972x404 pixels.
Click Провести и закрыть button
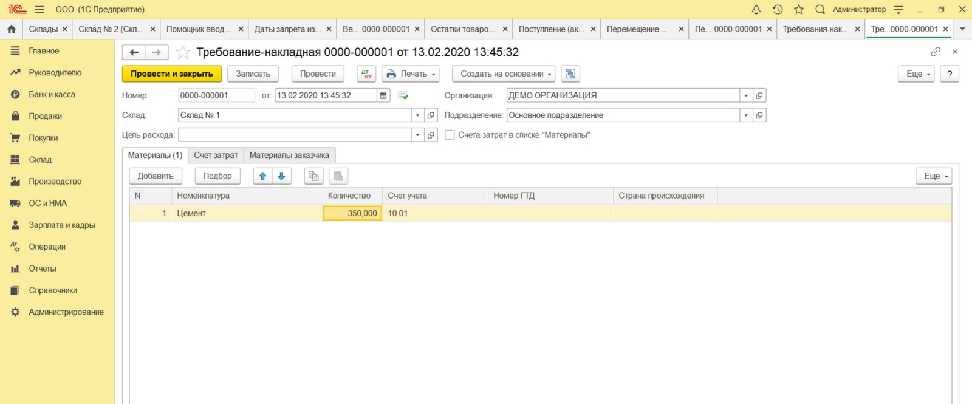(x=172, y=74)
